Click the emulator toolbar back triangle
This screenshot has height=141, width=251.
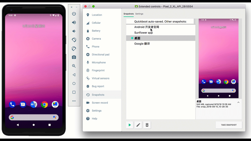74,75
